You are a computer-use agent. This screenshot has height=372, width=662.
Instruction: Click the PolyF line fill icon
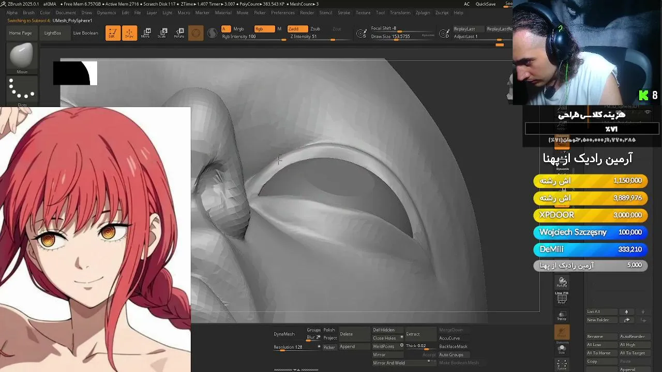pos(562,298)
